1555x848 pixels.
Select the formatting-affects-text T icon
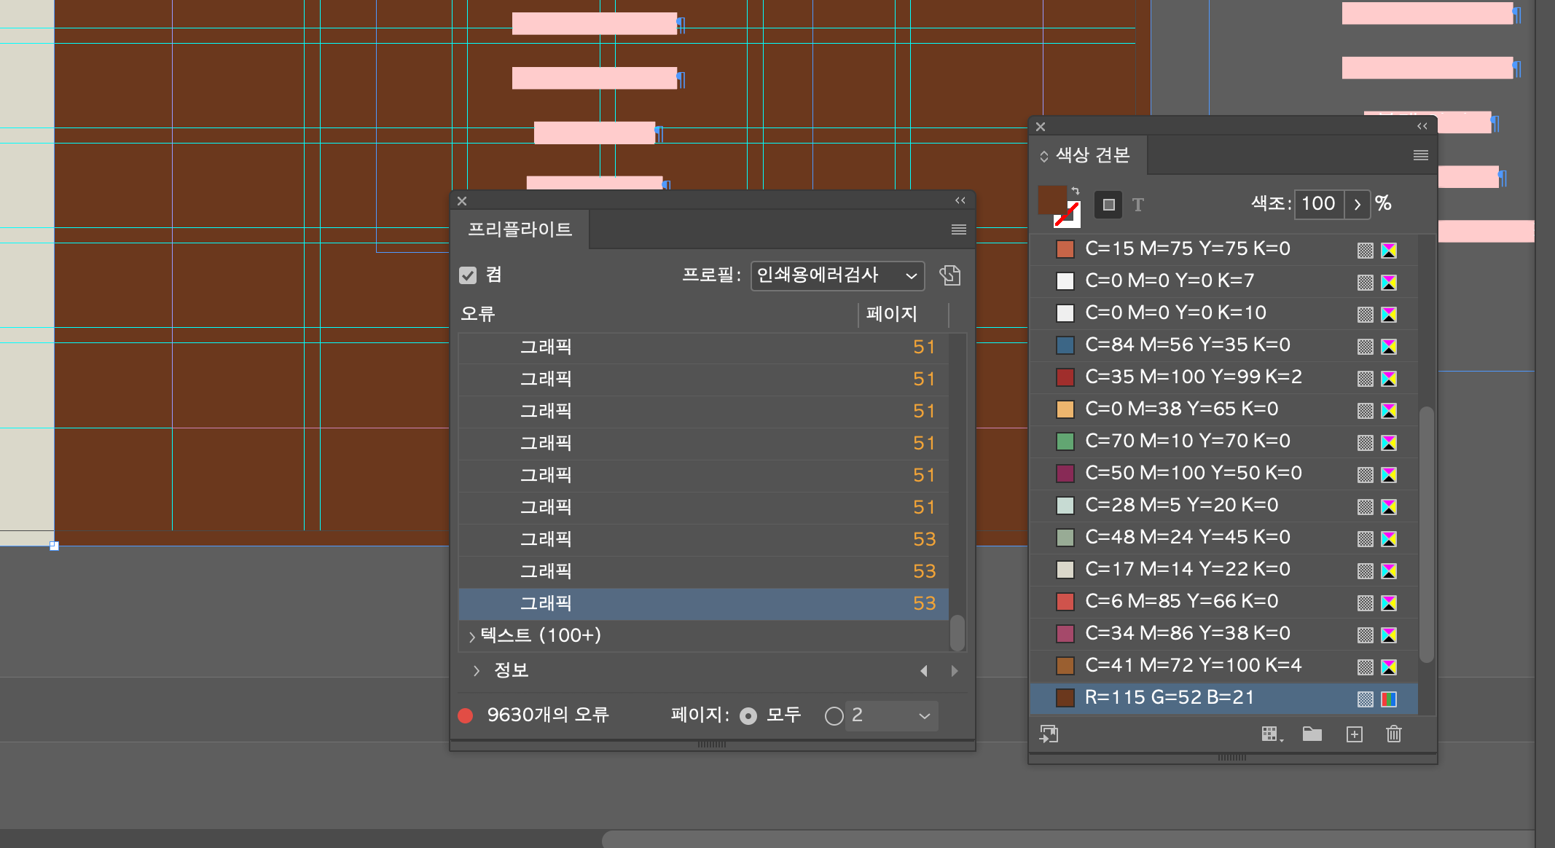[x=1138, y=205]
